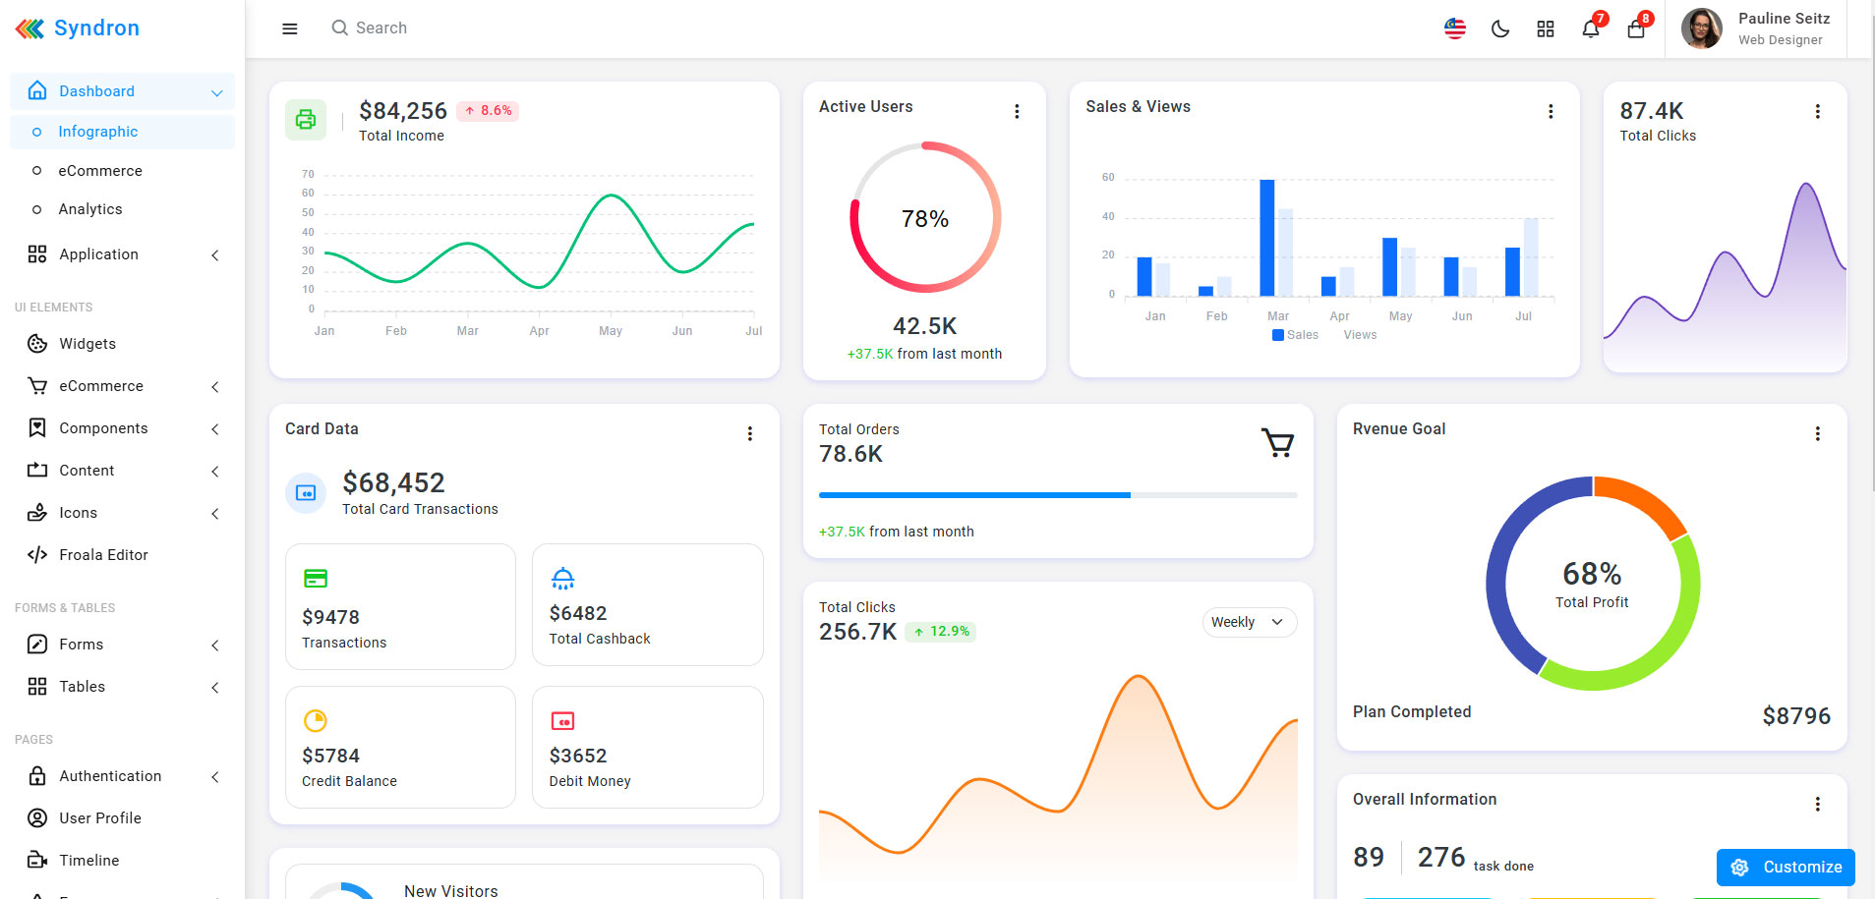Open Rvenue Goal three-dot menu
The width and height of the screenshot is (1875, 899).
click(x=1817, y=433)
